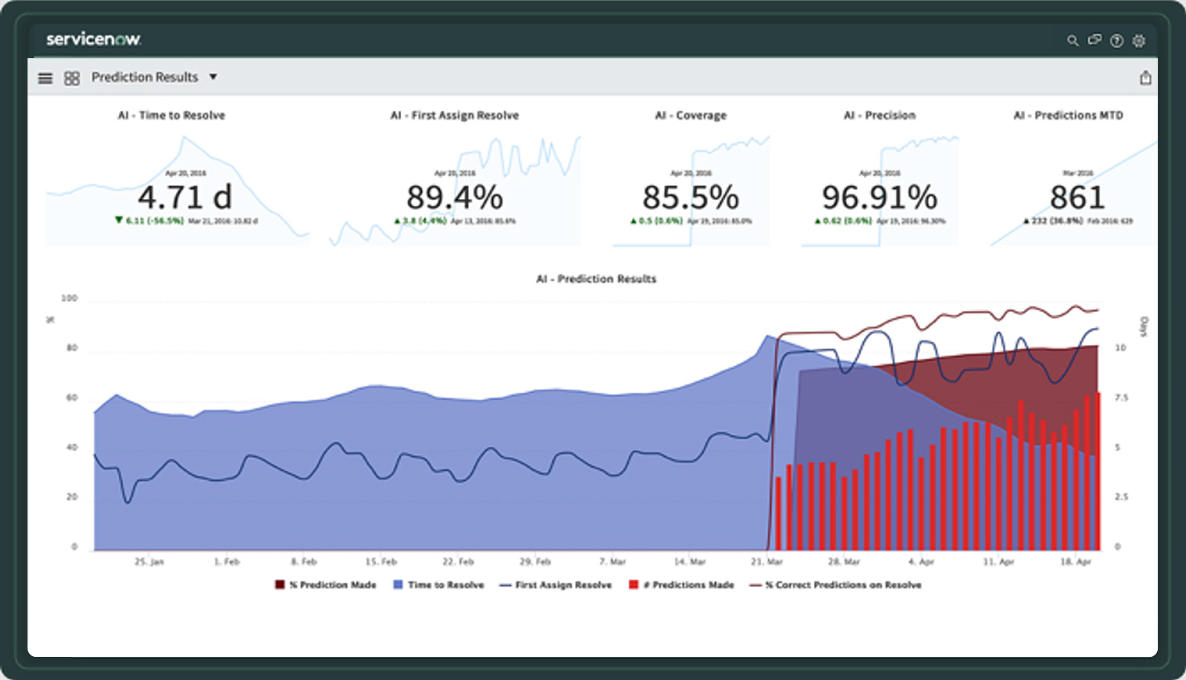
Task: Click the 14. Mar axis label
Action: [689, 562]
